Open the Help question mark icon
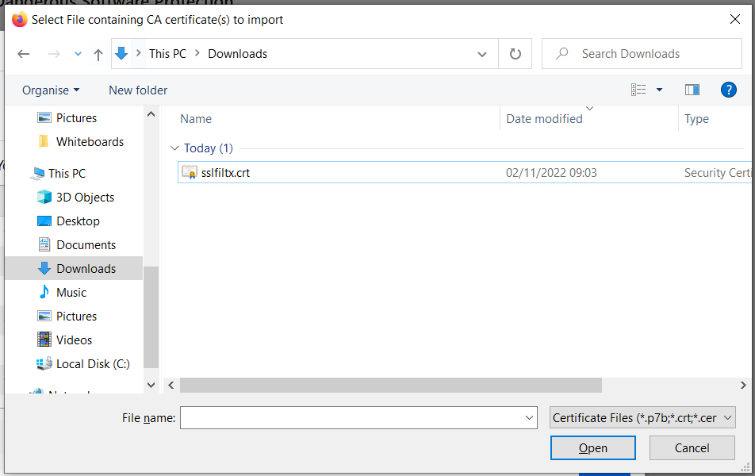This screenshot has height=476, width=755. tap(728, 90)
